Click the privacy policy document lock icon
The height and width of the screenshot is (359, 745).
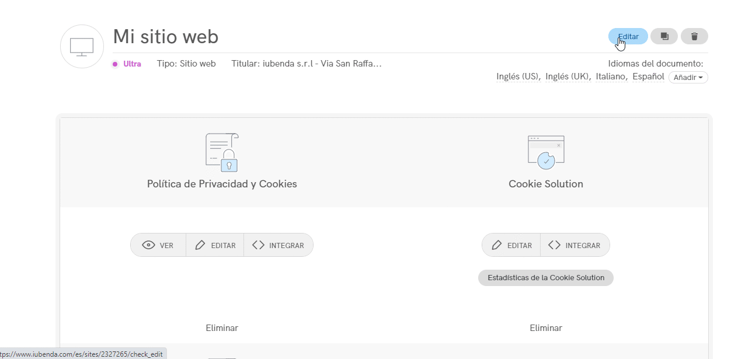coord(222,152)
